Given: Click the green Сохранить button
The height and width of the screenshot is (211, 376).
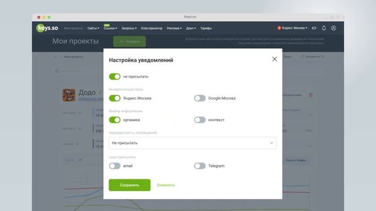Looking at the screenshot, I should point(129,185).
